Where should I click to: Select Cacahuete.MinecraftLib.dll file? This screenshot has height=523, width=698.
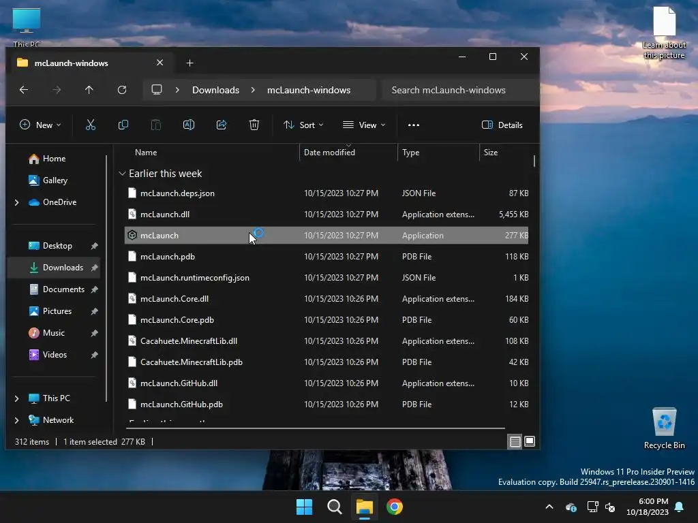[x=327, y=341]
